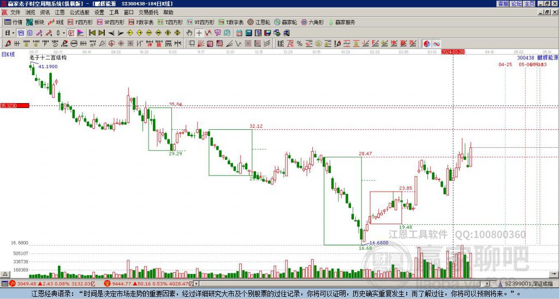
Task: Select the diamond four-way arrows icon
Action: (x=177, y=33)
